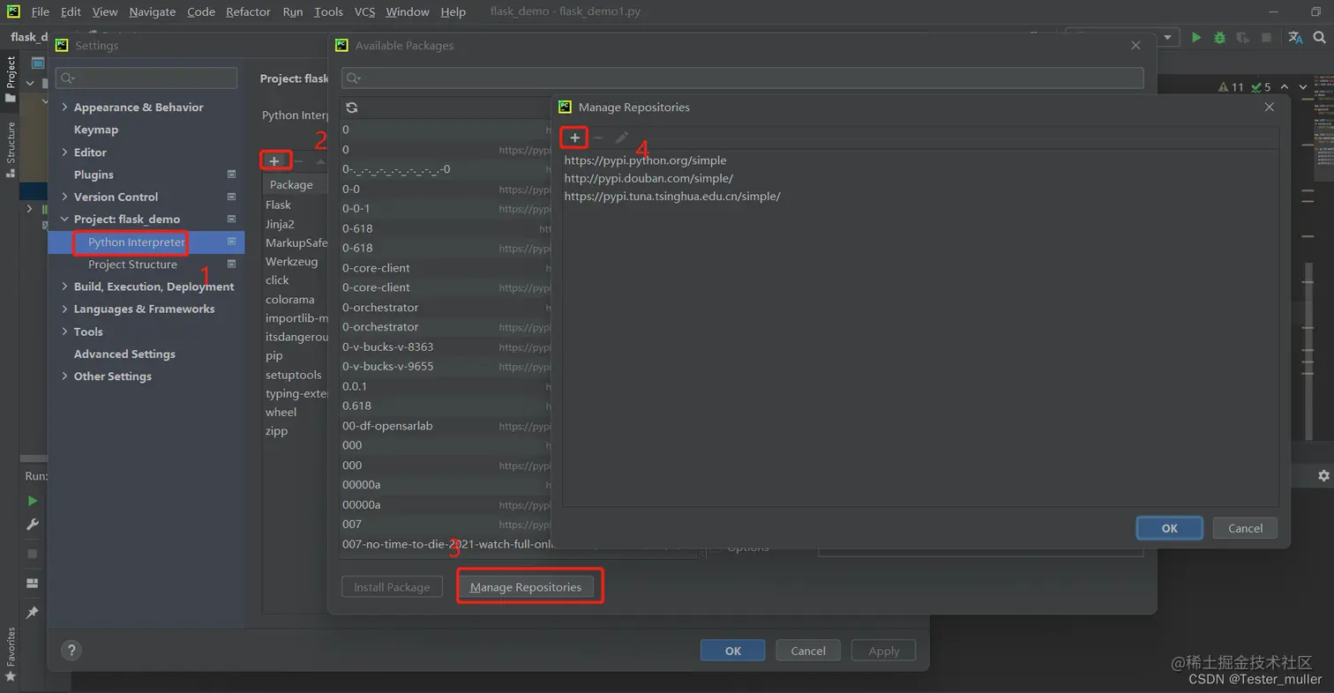Open the Favorites tool window
The width and height of the screenshot is (1334, 693).
pyautogui.click(x=11, y=653)
